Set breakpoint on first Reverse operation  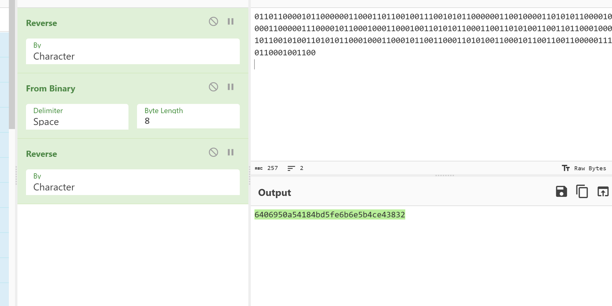click(231, 21)
